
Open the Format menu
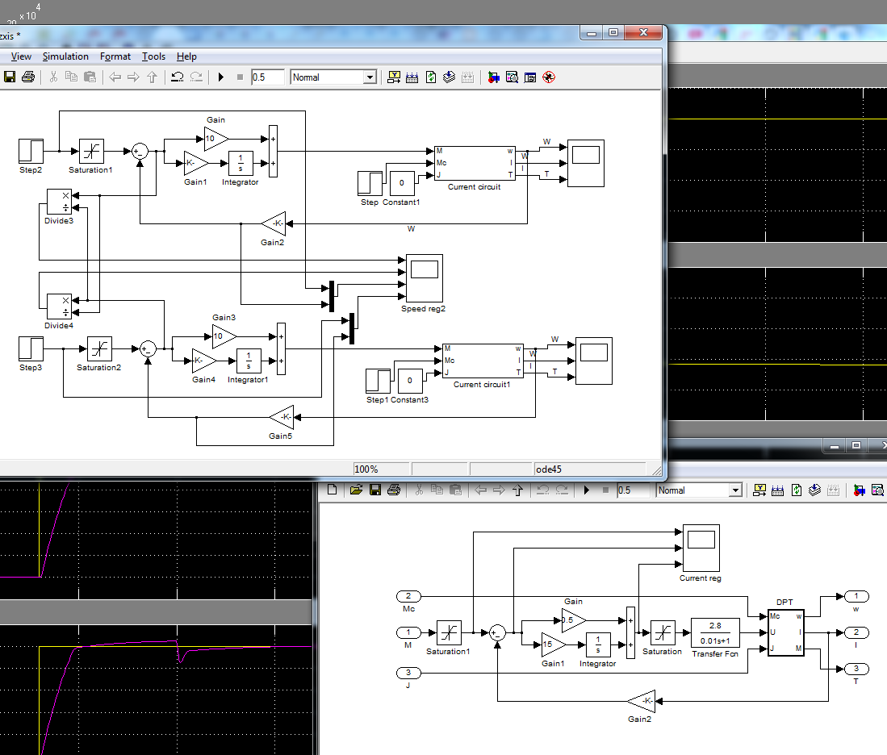point(115,56)
